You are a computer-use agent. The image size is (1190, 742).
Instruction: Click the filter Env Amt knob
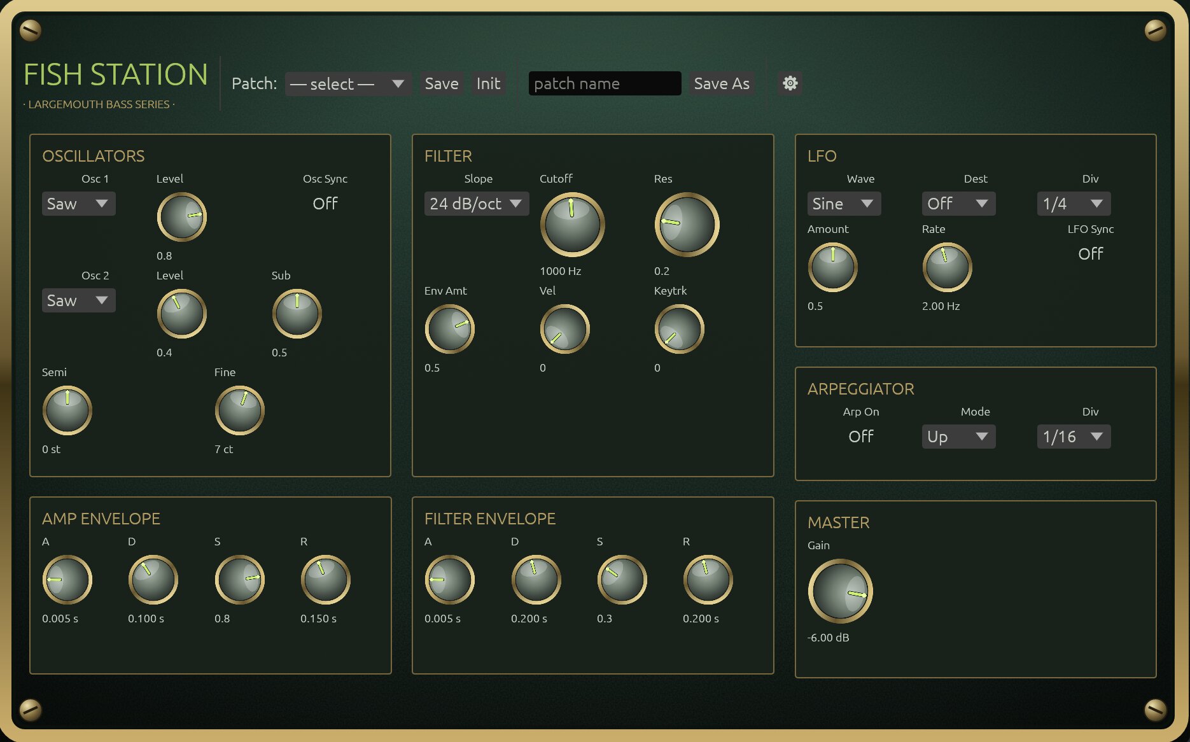449,329
